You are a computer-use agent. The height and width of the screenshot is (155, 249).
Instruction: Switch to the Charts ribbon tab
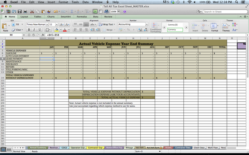51,17
